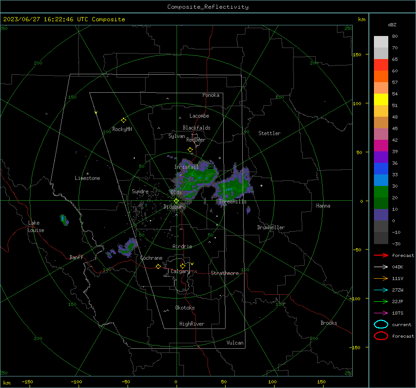The image size is (416, 388).
Task: Click the Banff label
Action: [76, 257]
